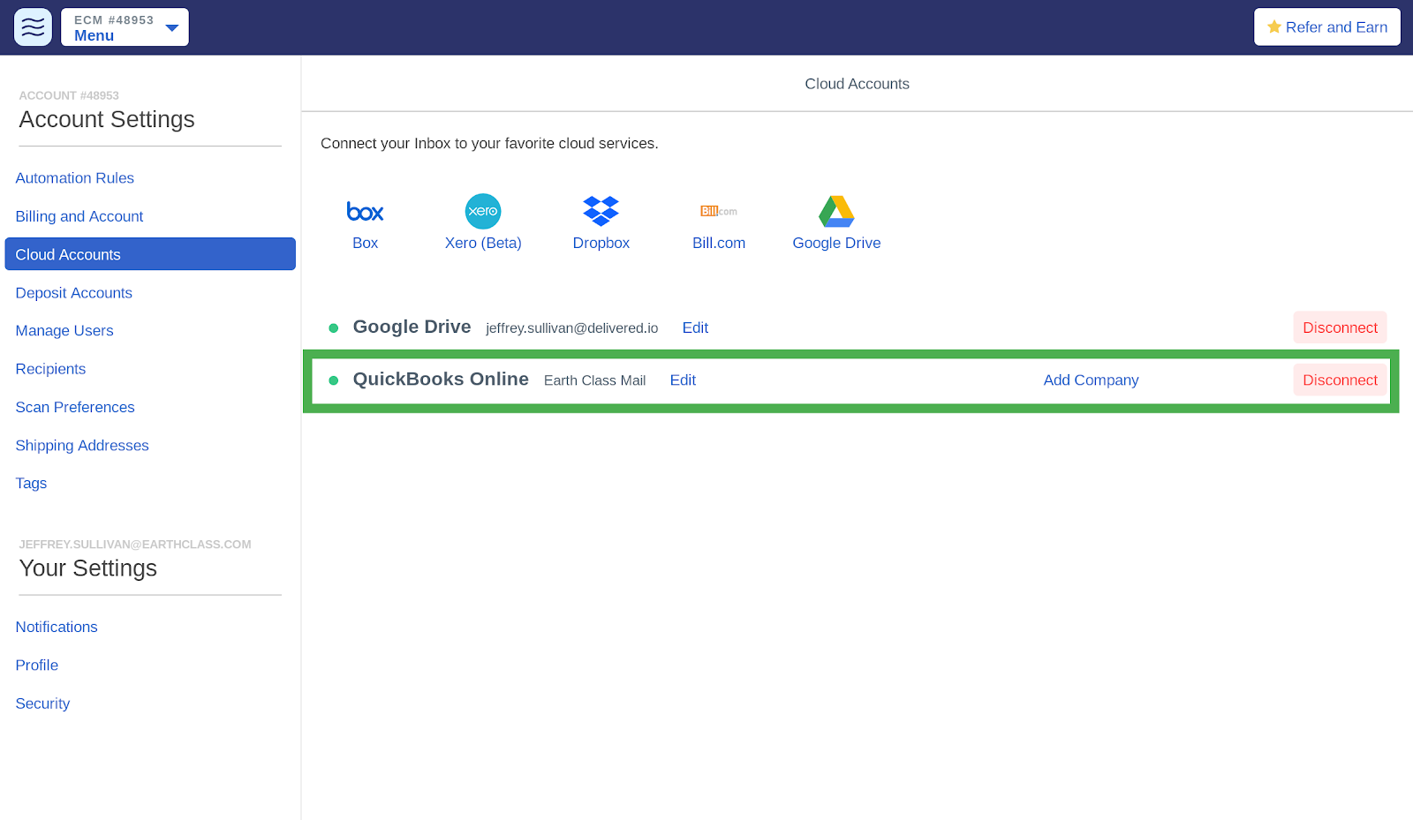This screenshot has width=1413, height=820.
Task: Click the Google Drive logo icon
Action: [836, 211]
